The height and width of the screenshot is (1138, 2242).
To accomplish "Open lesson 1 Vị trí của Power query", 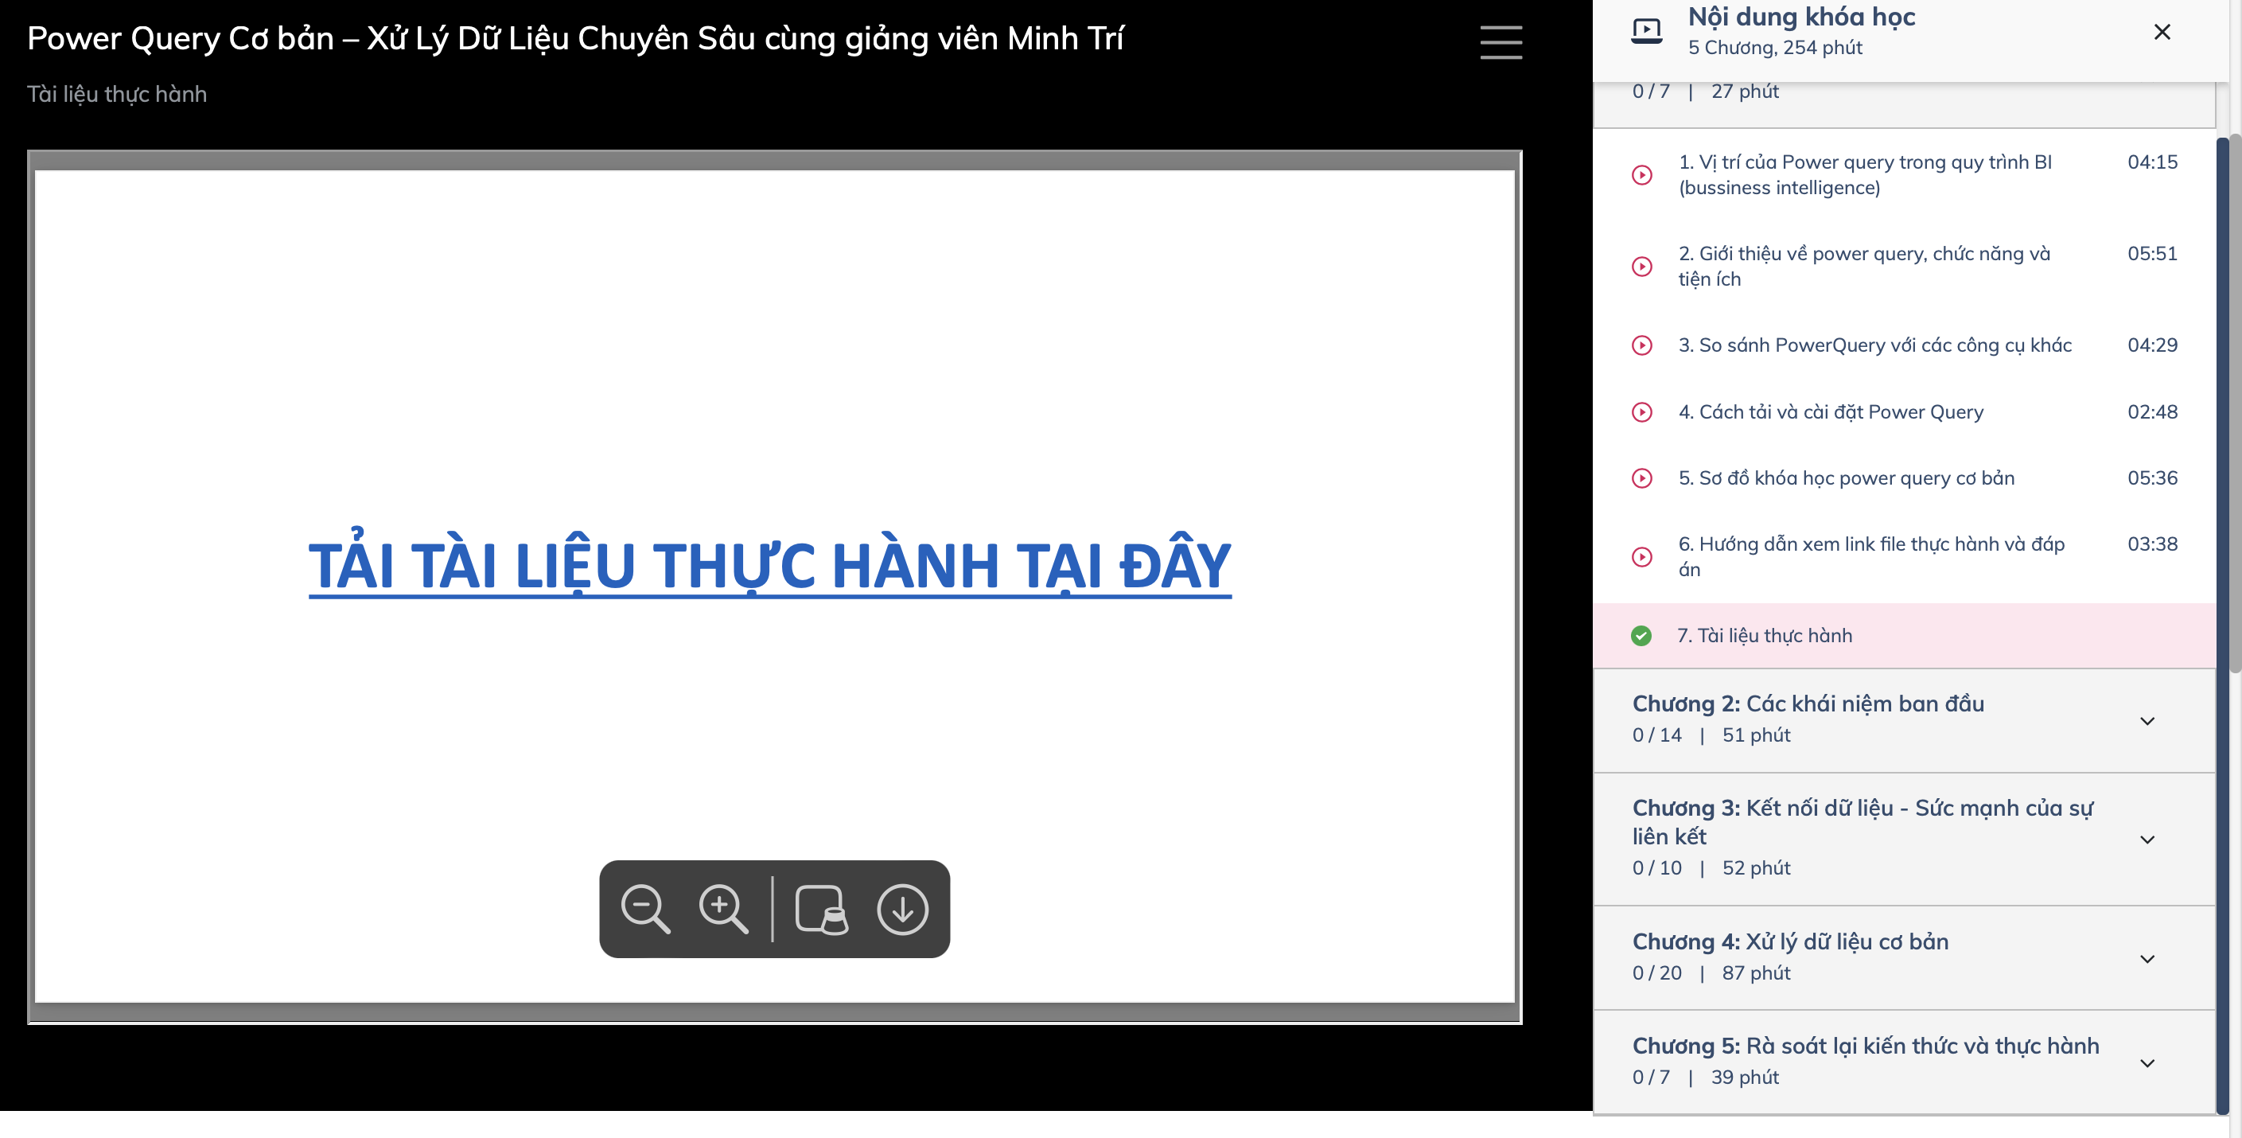I will click(x=1905, y=175).
